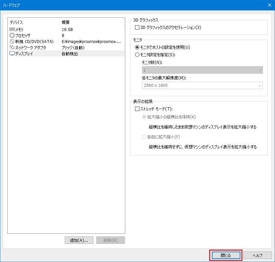
Task: Click the 閉じる button
Action: 226,255
